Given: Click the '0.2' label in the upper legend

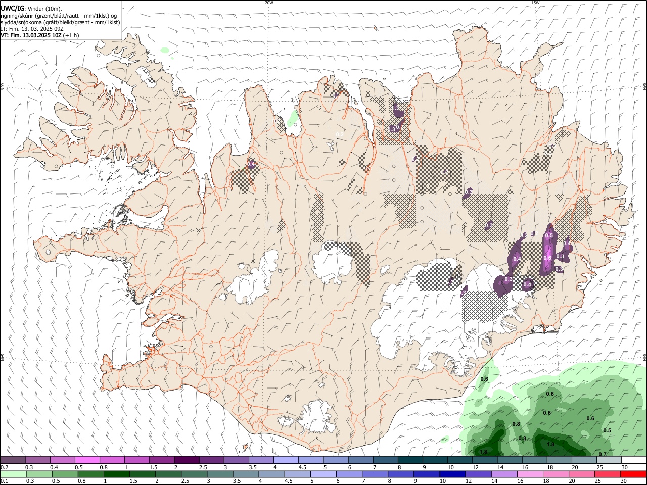Looking at the screenshot, I should [x=4, y=467].
